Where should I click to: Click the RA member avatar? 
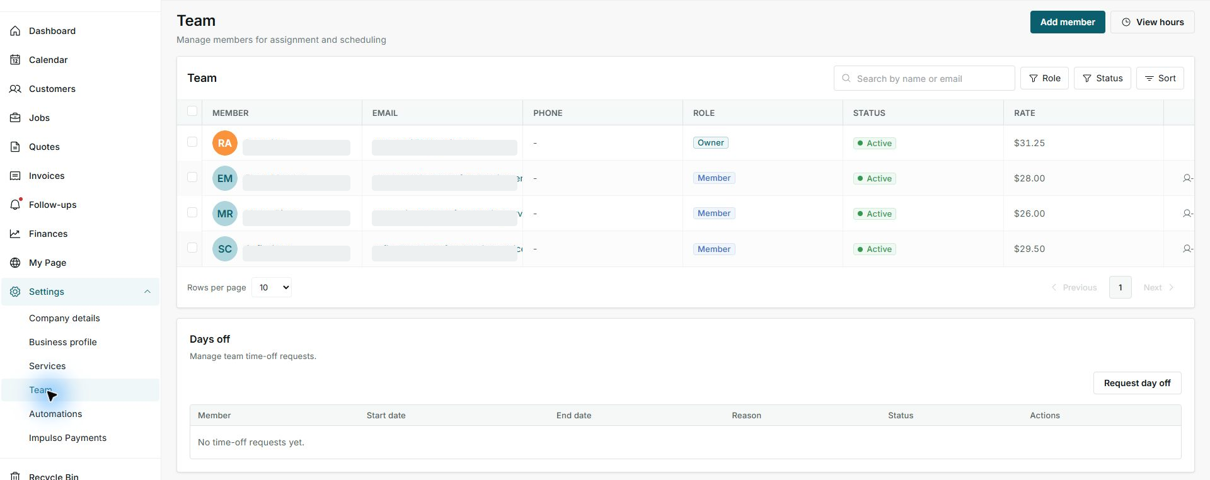coord(225,143)
